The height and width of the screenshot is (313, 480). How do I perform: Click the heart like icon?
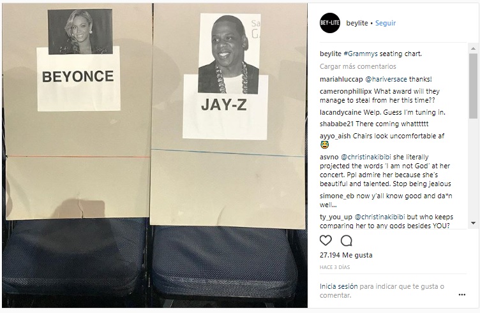(x=326, y=240)
